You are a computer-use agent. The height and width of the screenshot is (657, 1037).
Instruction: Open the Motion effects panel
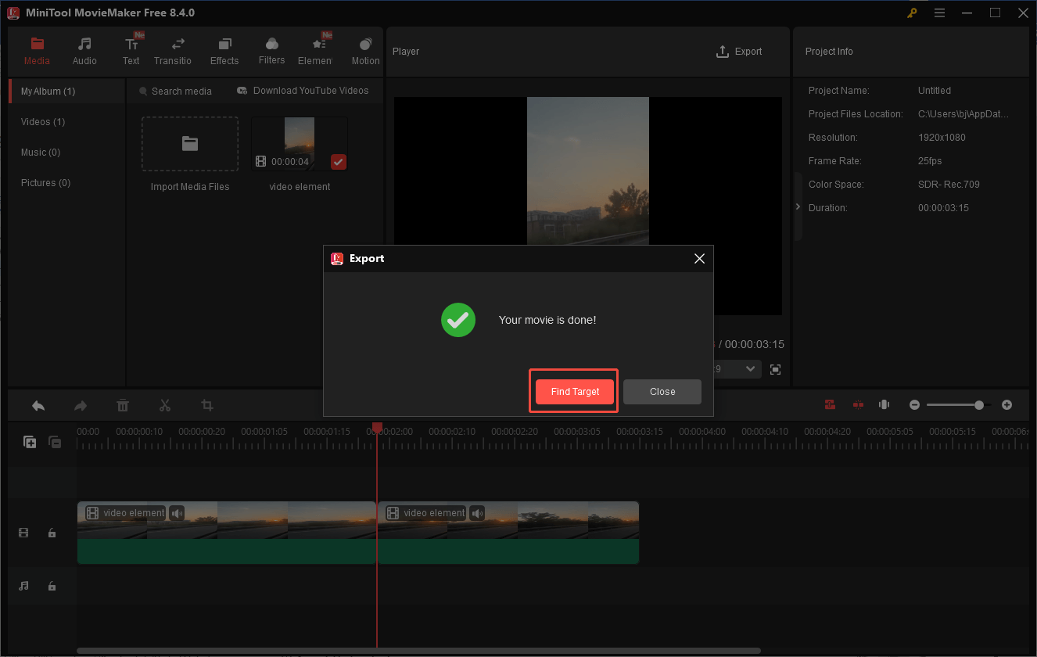pos(365,49)
